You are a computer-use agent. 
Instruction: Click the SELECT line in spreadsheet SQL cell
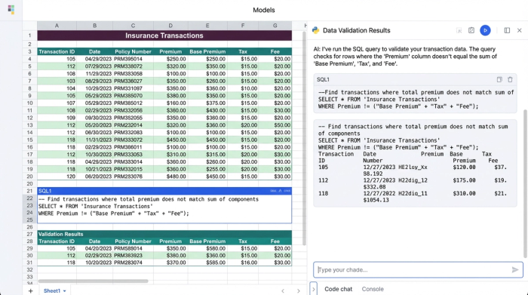95,206
